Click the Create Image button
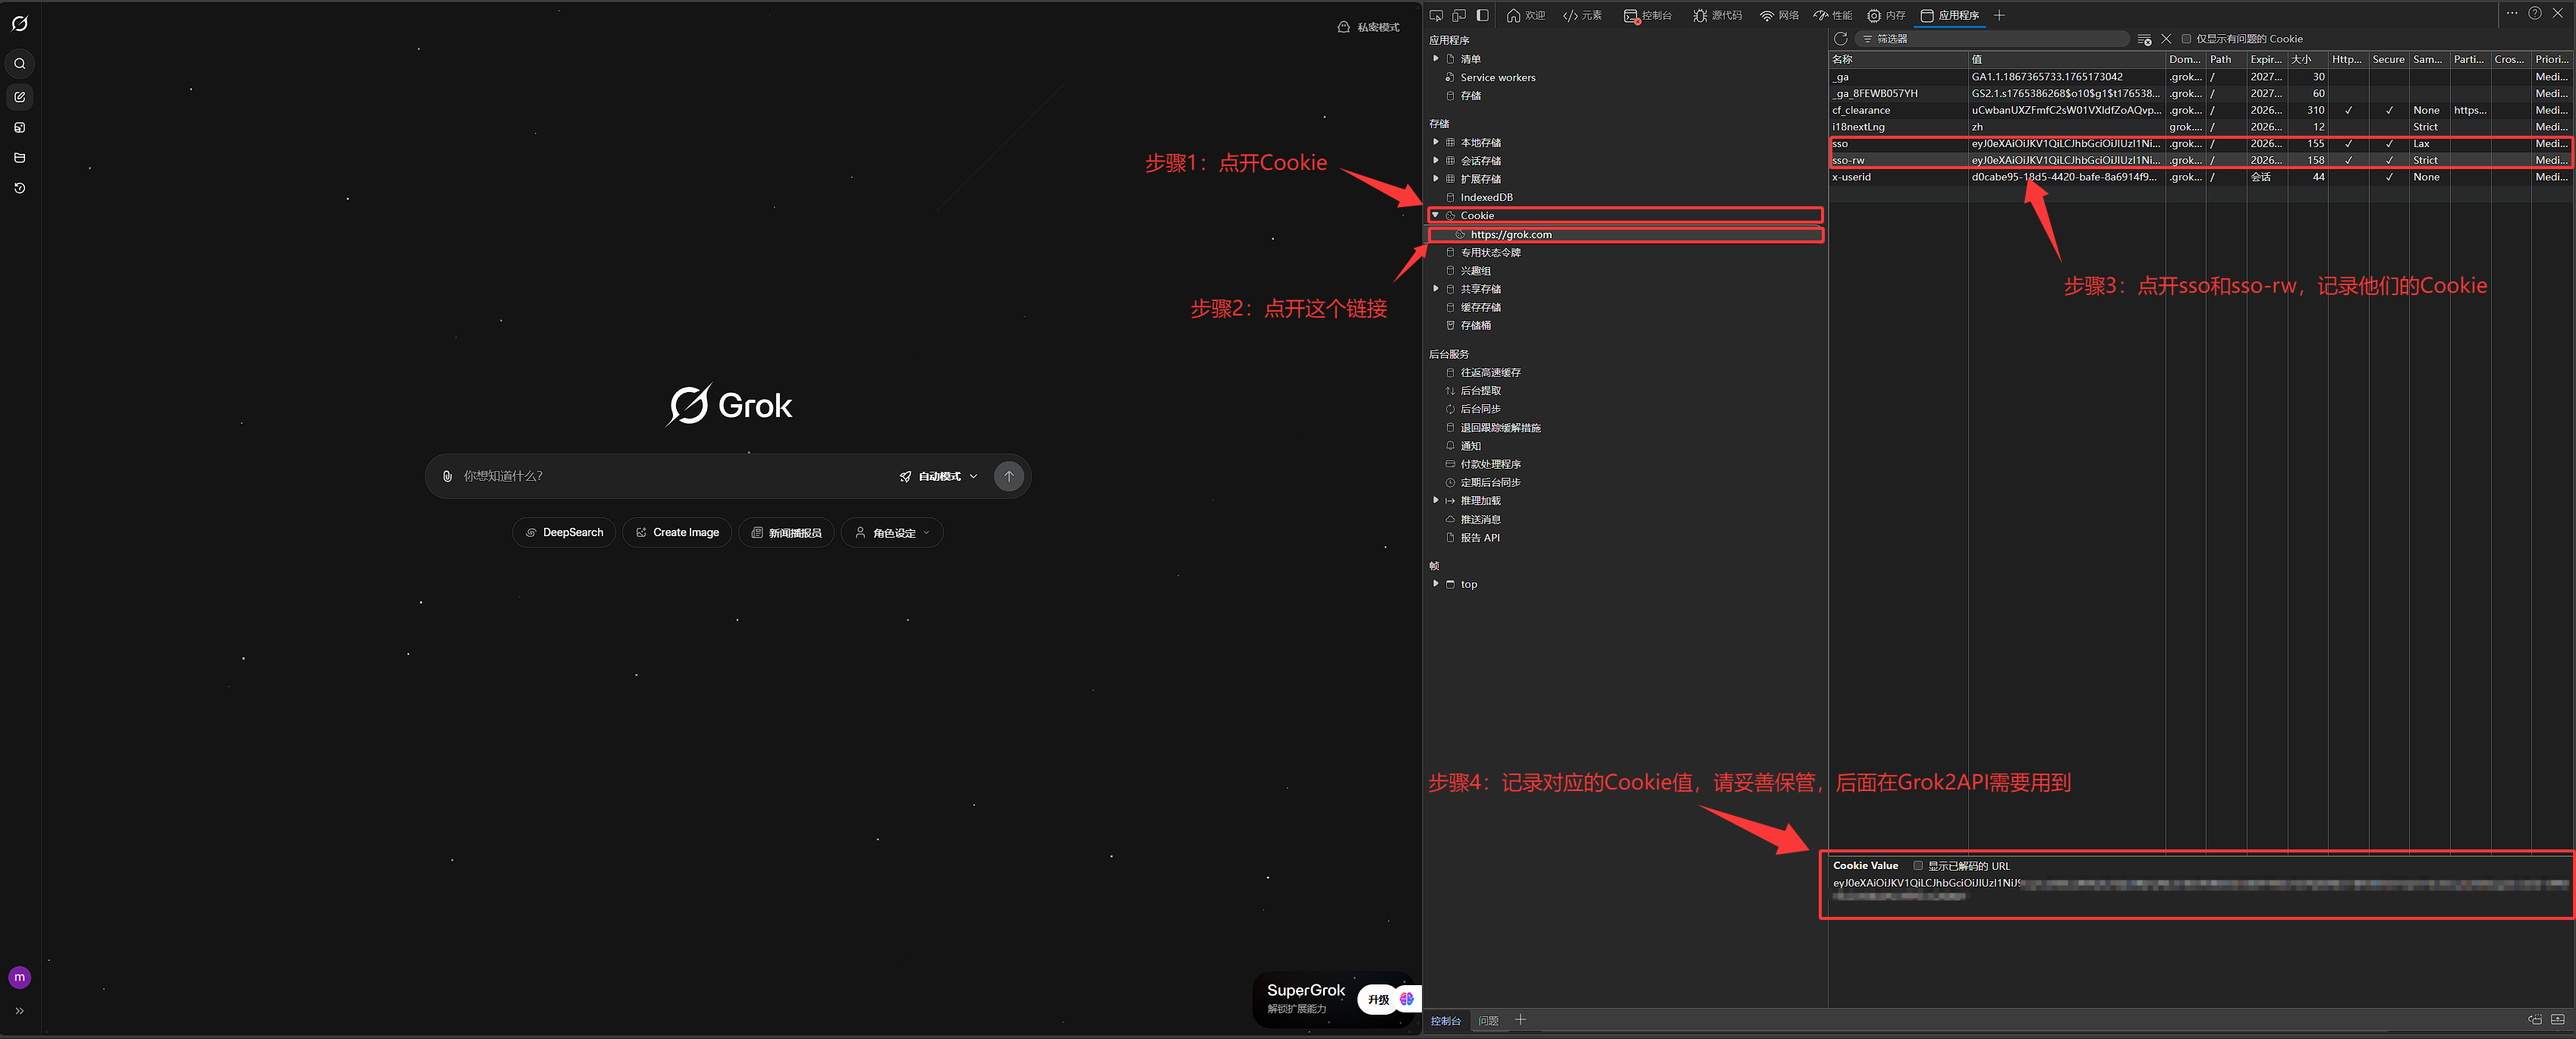Image resolution: width=2576 pixels, height=1039 pixels. [x=677, y=532]
